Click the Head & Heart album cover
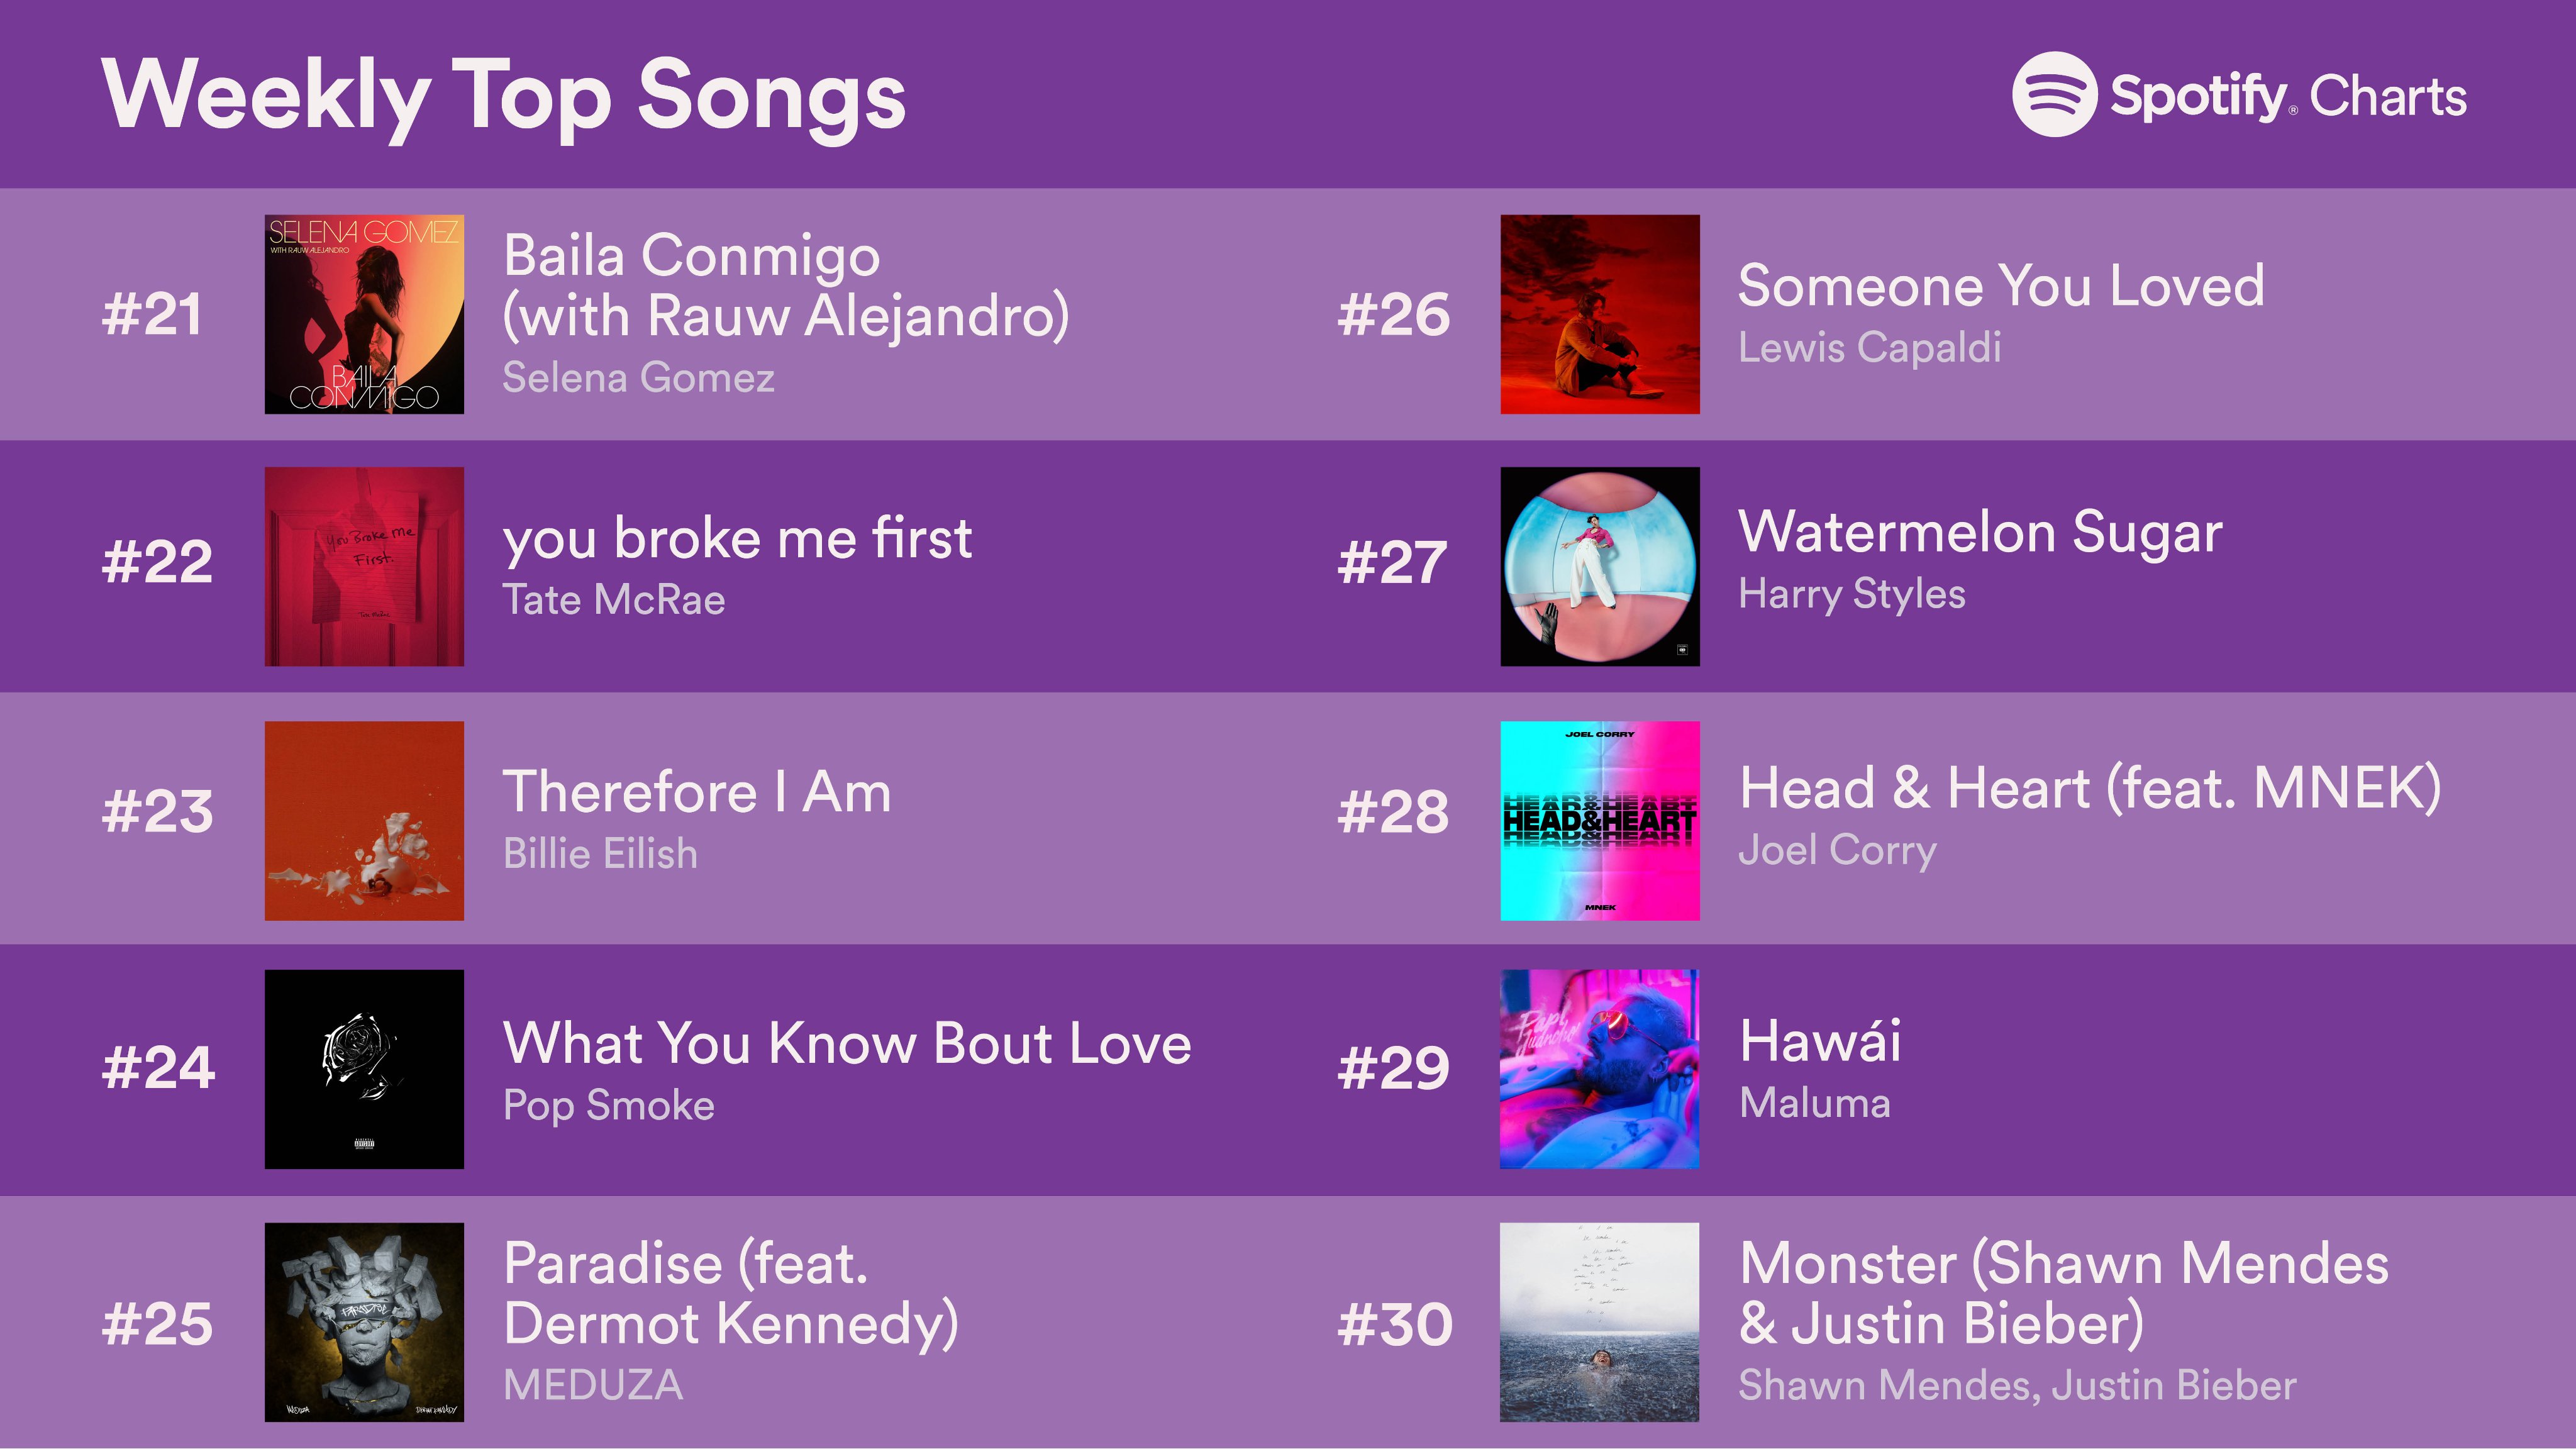2576x1449 pixels. coord(1599,820)
